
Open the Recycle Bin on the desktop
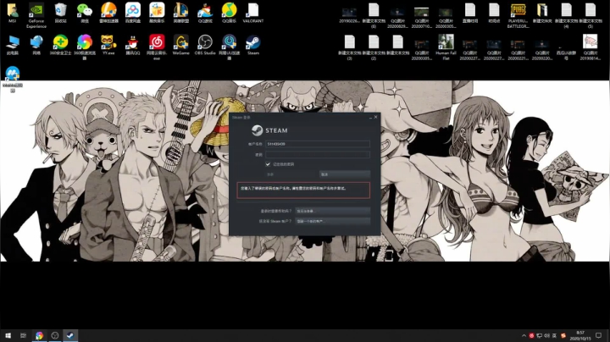point(60,13)
